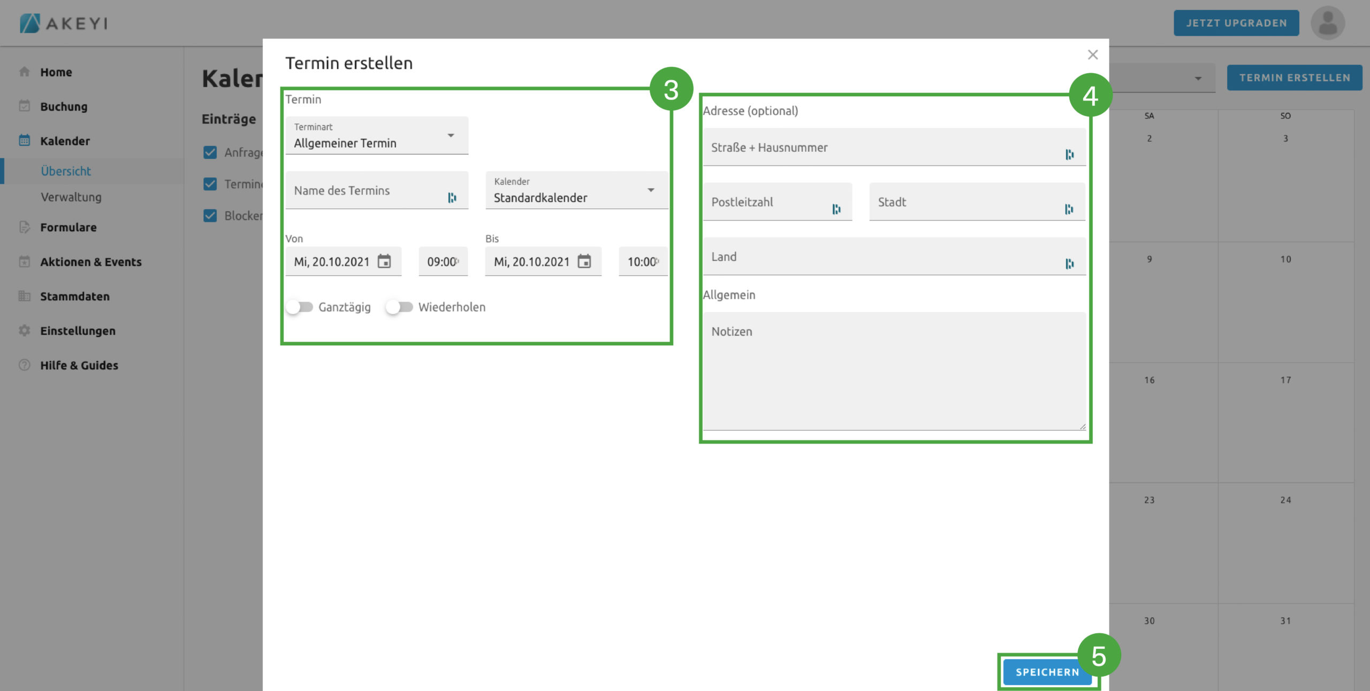Uncheck the Anfragen entries checkbox
Screen dimensions: 1370x691
tap(210, 152)
